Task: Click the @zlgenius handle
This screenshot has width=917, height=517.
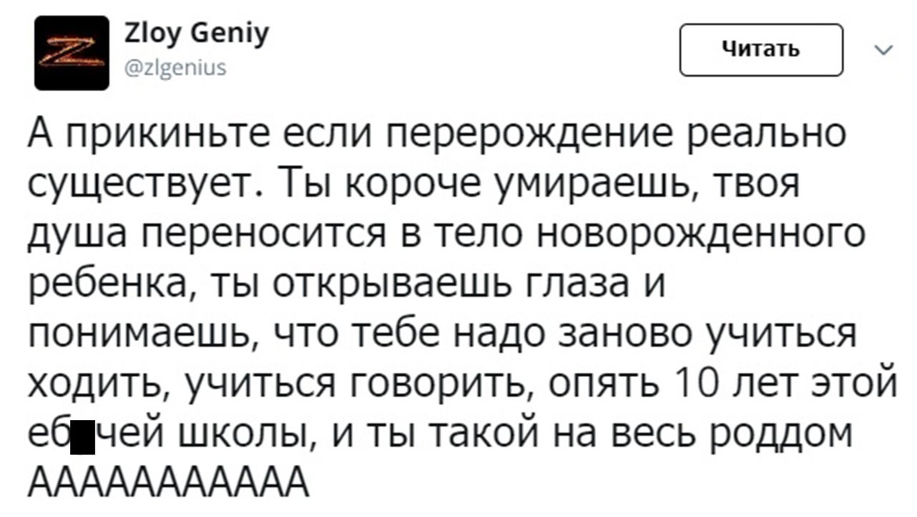Action: point(175,68)
